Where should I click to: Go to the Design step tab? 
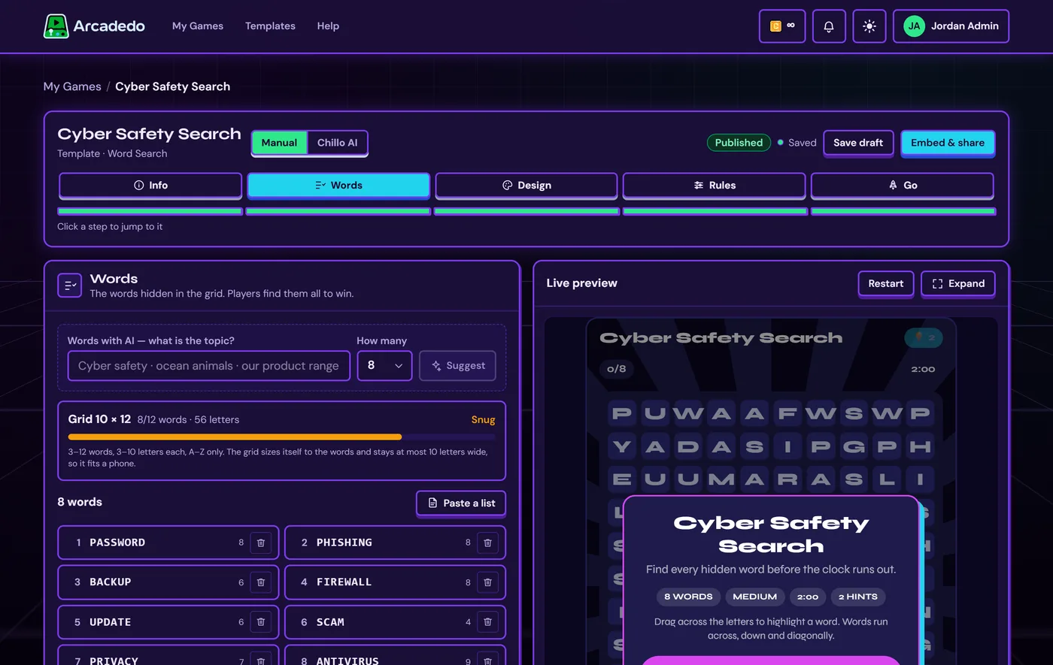526,186
